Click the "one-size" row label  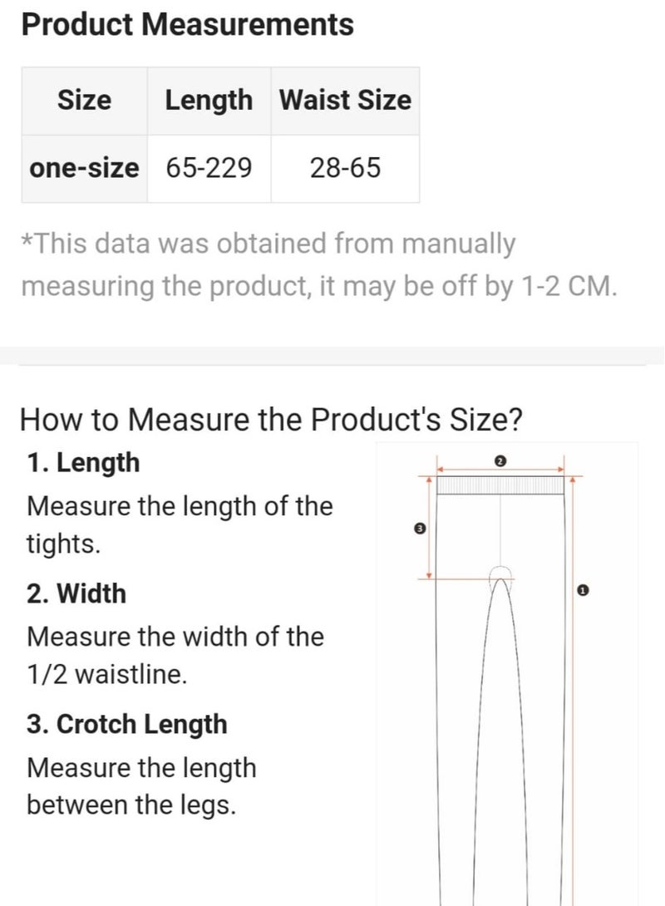coord(84,169)
